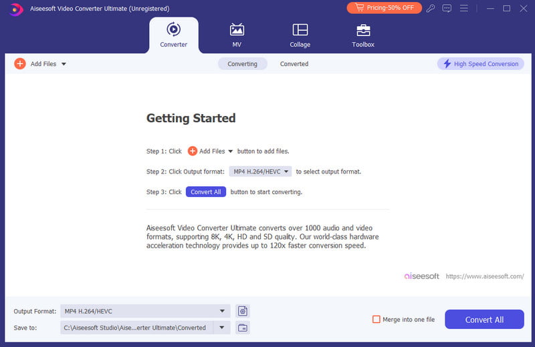Click the Pricing shopping cart icon

(x=359, y=7)
